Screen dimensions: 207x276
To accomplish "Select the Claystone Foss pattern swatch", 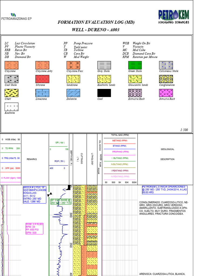I will (x=73, y=65).
